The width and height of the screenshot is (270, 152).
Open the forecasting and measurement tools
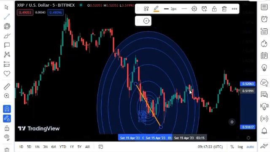7,64
